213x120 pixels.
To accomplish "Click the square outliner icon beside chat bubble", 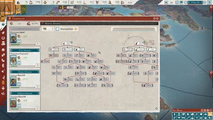I will coord(177,2).
